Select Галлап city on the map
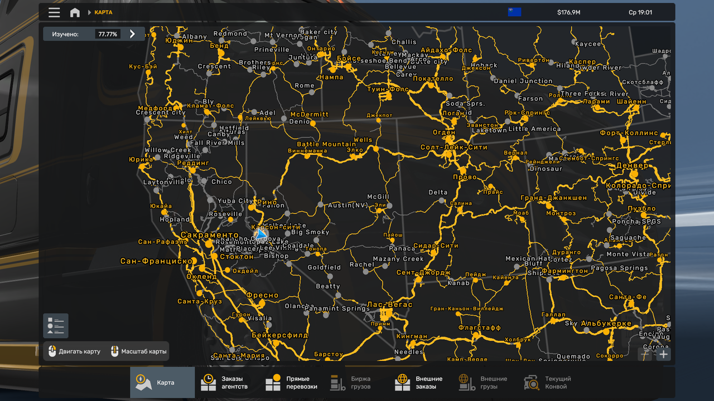This screenshot has height=401, width=714. (x=553, y=315)
